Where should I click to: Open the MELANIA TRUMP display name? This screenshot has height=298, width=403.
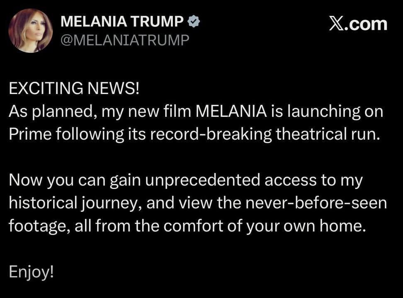(x=122, y=21)
